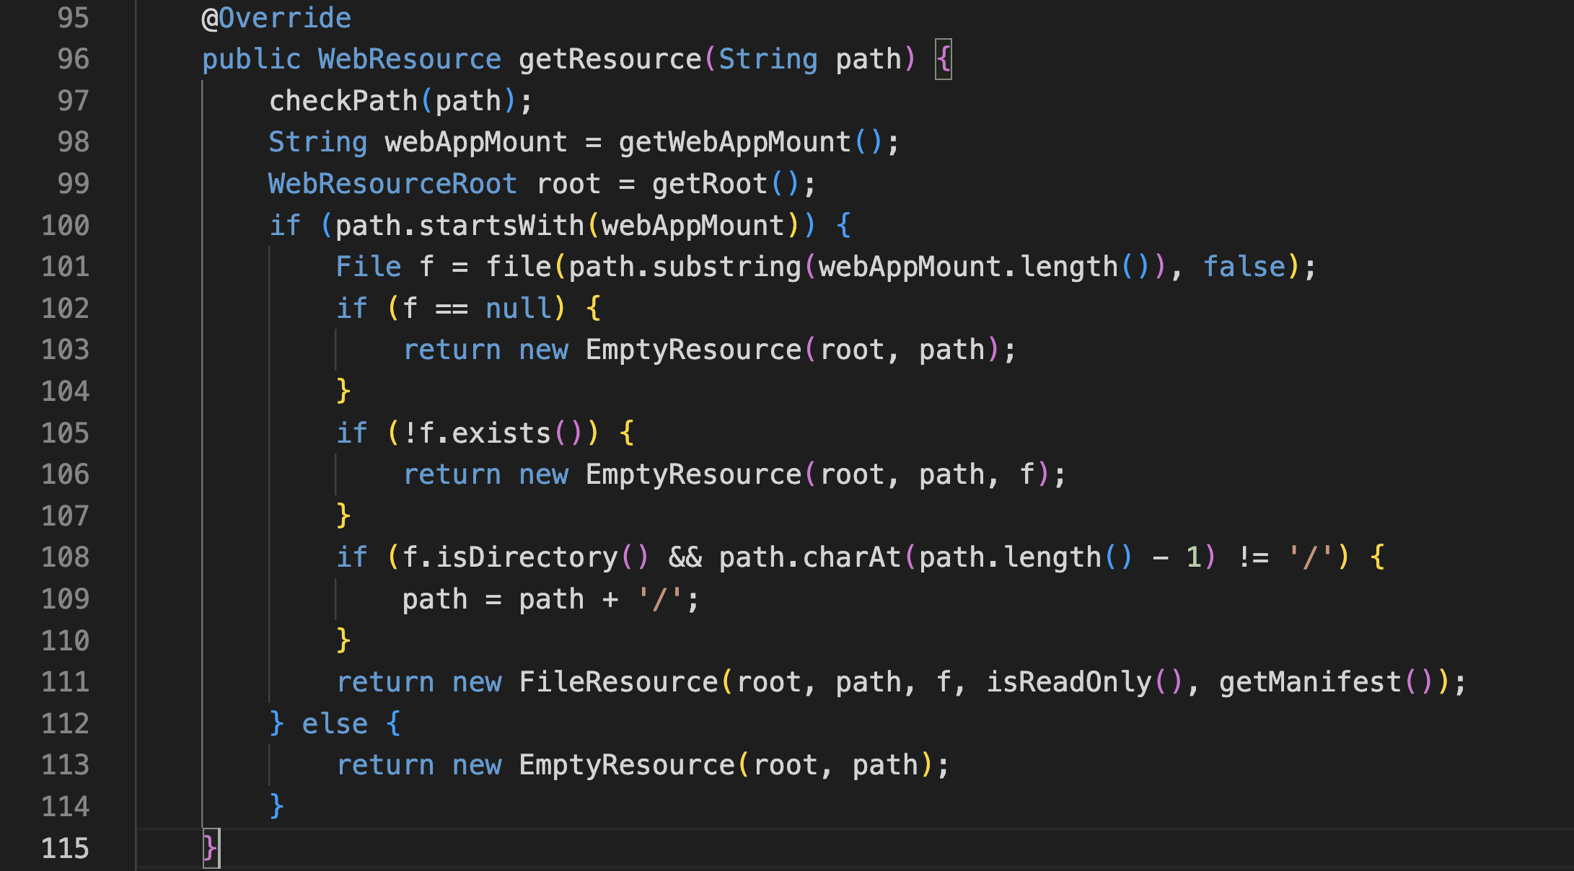Image resolution: width=1574 pixels, height=871 pixels.
Task: Click the checkPath method call
Action: coord(343,101)
